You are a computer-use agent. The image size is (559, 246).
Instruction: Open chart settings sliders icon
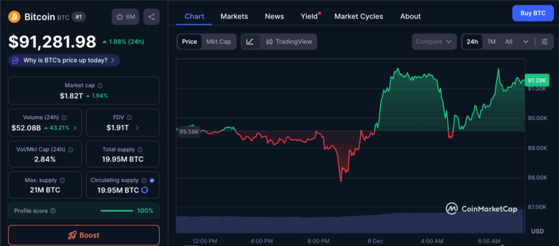pos(544,42)
